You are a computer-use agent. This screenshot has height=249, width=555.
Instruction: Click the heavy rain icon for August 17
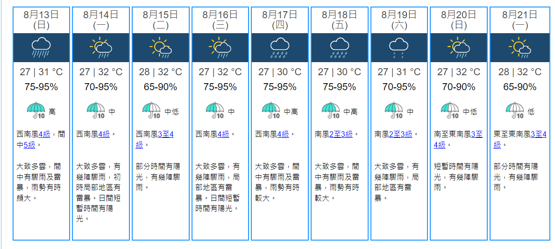point(279,47)
